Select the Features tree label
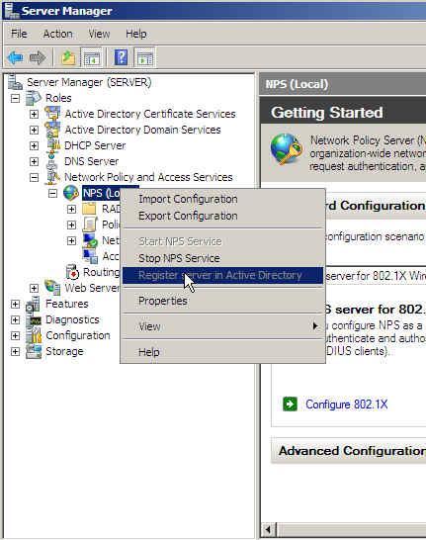Image resolution: width=426 pixels, height=540 pixels. point(67,304)
